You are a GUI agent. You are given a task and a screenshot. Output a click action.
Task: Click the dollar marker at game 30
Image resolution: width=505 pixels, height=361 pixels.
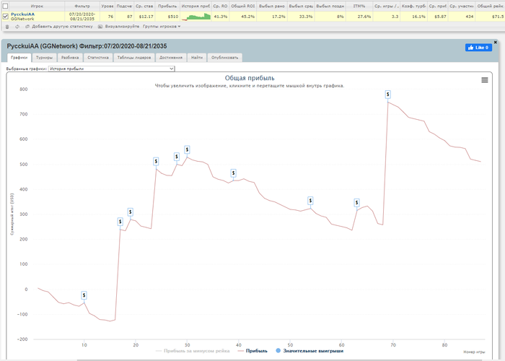pos(187,149)
